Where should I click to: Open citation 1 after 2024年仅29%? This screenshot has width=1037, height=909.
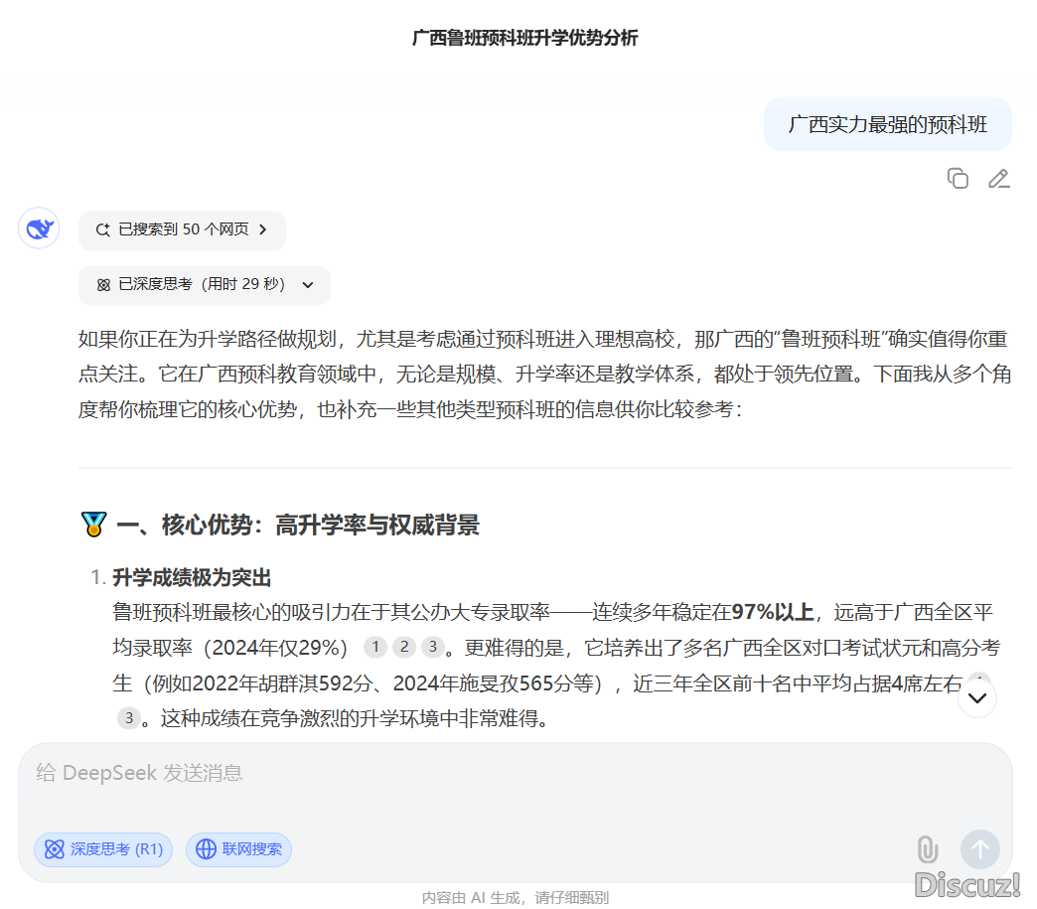[375, 647]
